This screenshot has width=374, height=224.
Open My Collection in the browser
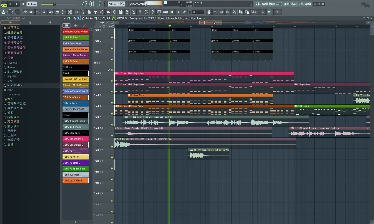point(15,85)
